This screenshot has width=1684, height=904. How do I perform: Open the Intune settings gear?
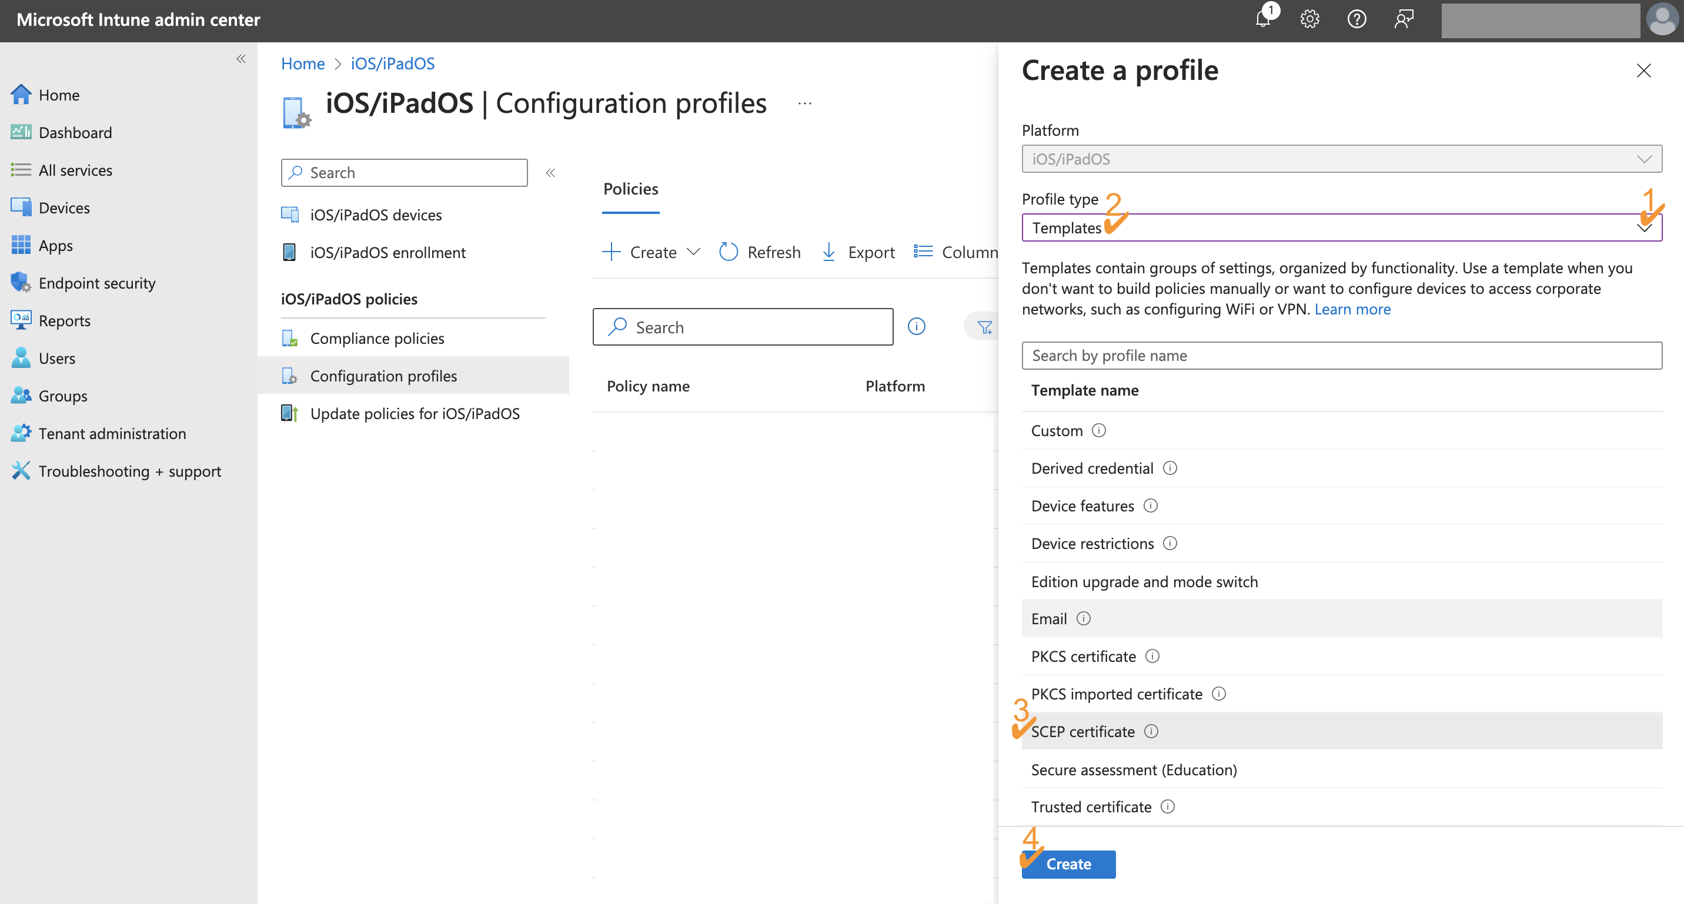point(1310,19)
